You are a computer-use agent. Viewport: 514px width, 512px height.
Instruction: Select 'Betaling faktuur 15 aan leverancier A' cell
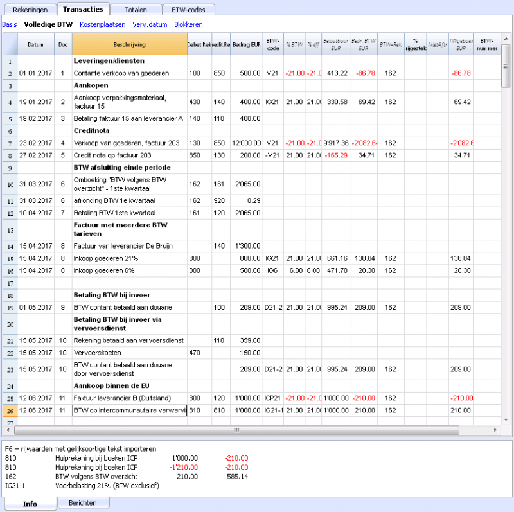coord(130,118)
